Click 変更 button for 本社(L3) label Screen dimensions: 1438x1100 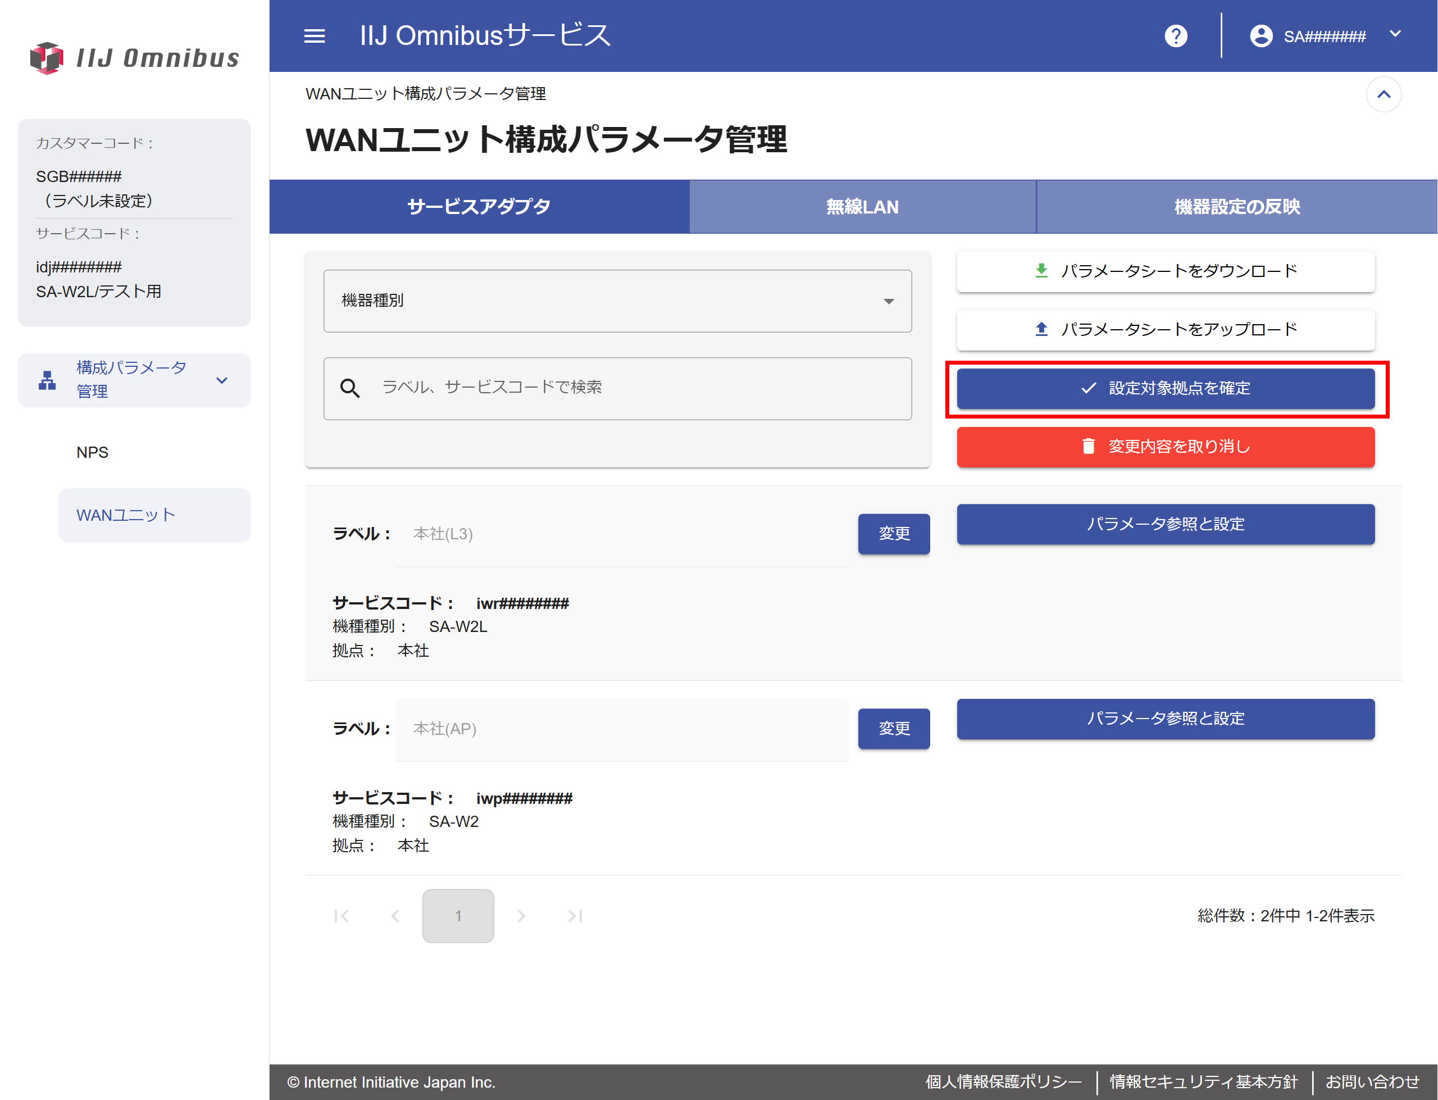[x=894, y=534]
